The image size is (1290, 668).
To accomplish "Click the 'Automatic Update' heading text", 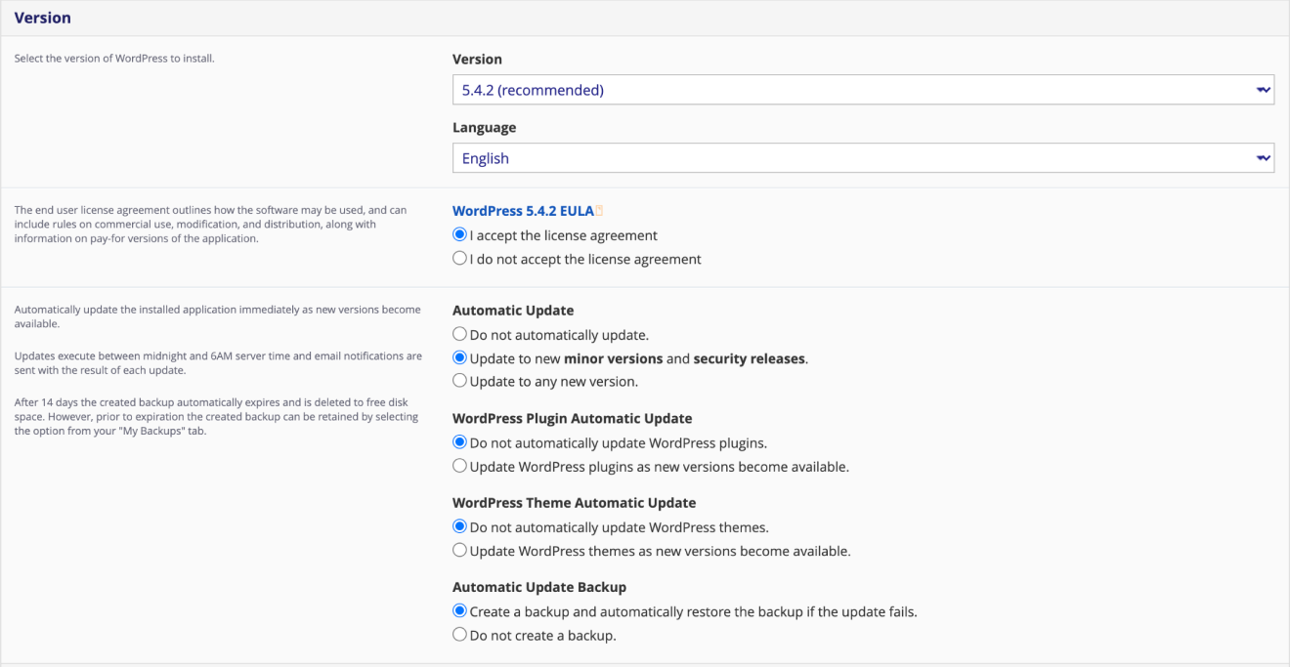I will click(513, 311).
